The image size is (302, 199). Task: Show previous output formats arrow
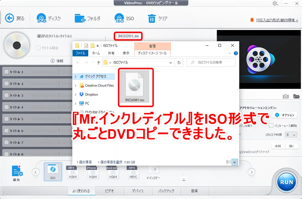[x=36, y=172]
